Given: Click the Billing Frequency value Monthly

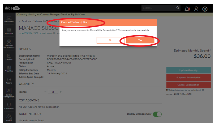Looking at the screenshot, I should [x=51, y=70].
